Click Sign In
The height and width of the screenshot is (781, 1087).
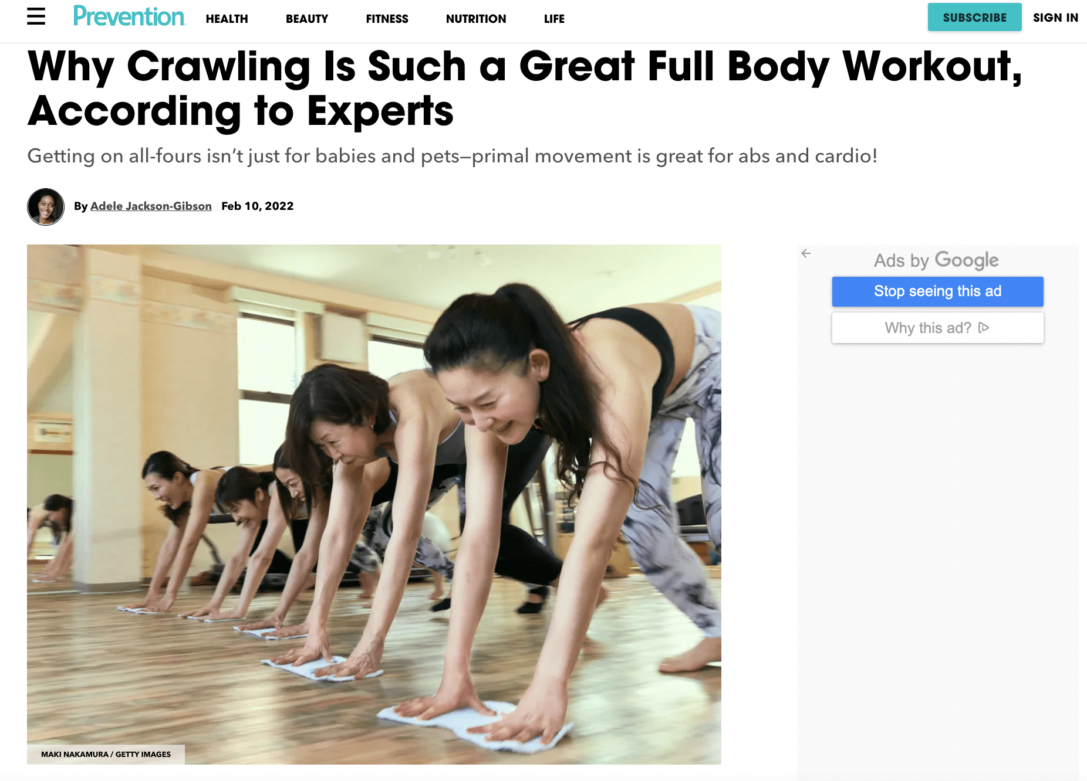1055,18
